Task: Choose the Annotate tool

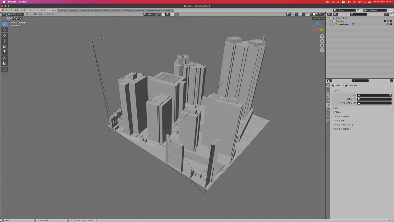Action: pyautogui.click(x=5, y=58)
